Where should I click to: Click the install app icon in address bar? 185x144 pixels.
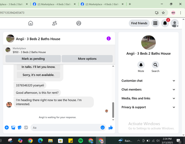click(x=157, y=13)
